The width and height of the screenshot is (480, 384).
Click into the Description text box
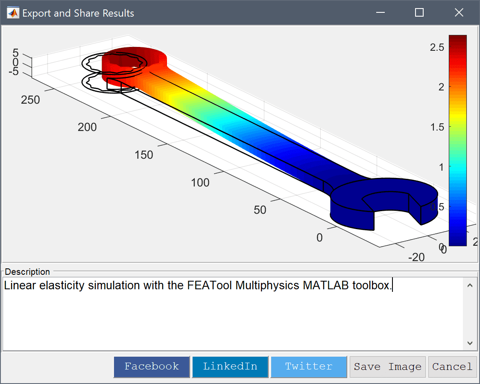[233, 314]
